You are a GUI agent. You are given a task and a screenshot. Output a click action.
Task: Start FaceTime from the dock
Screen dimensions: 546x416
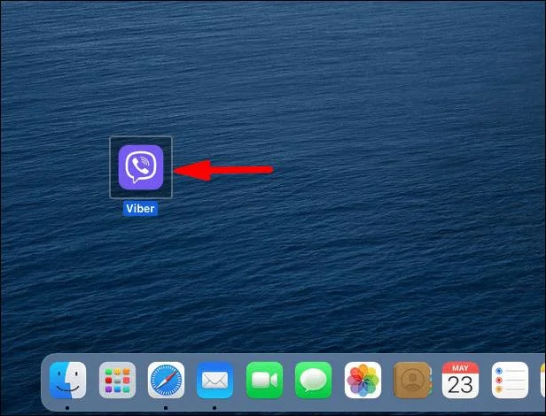(x=264, y=381)
